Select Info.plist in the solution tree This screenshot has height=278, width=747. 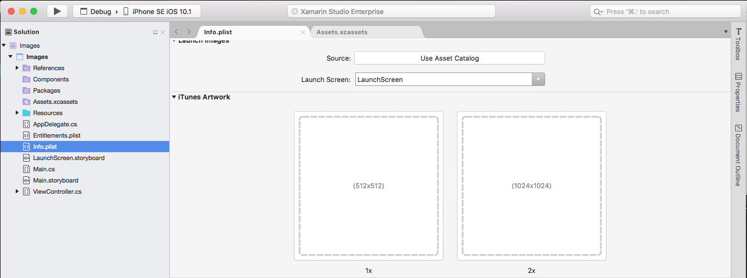coord(84,147)
